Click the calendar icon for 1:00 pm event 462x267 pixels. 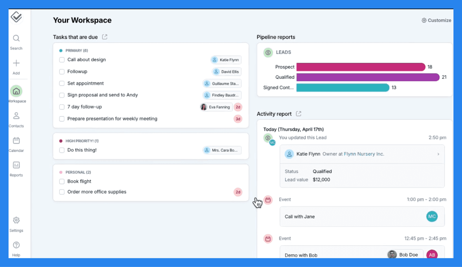coord(268,200)
